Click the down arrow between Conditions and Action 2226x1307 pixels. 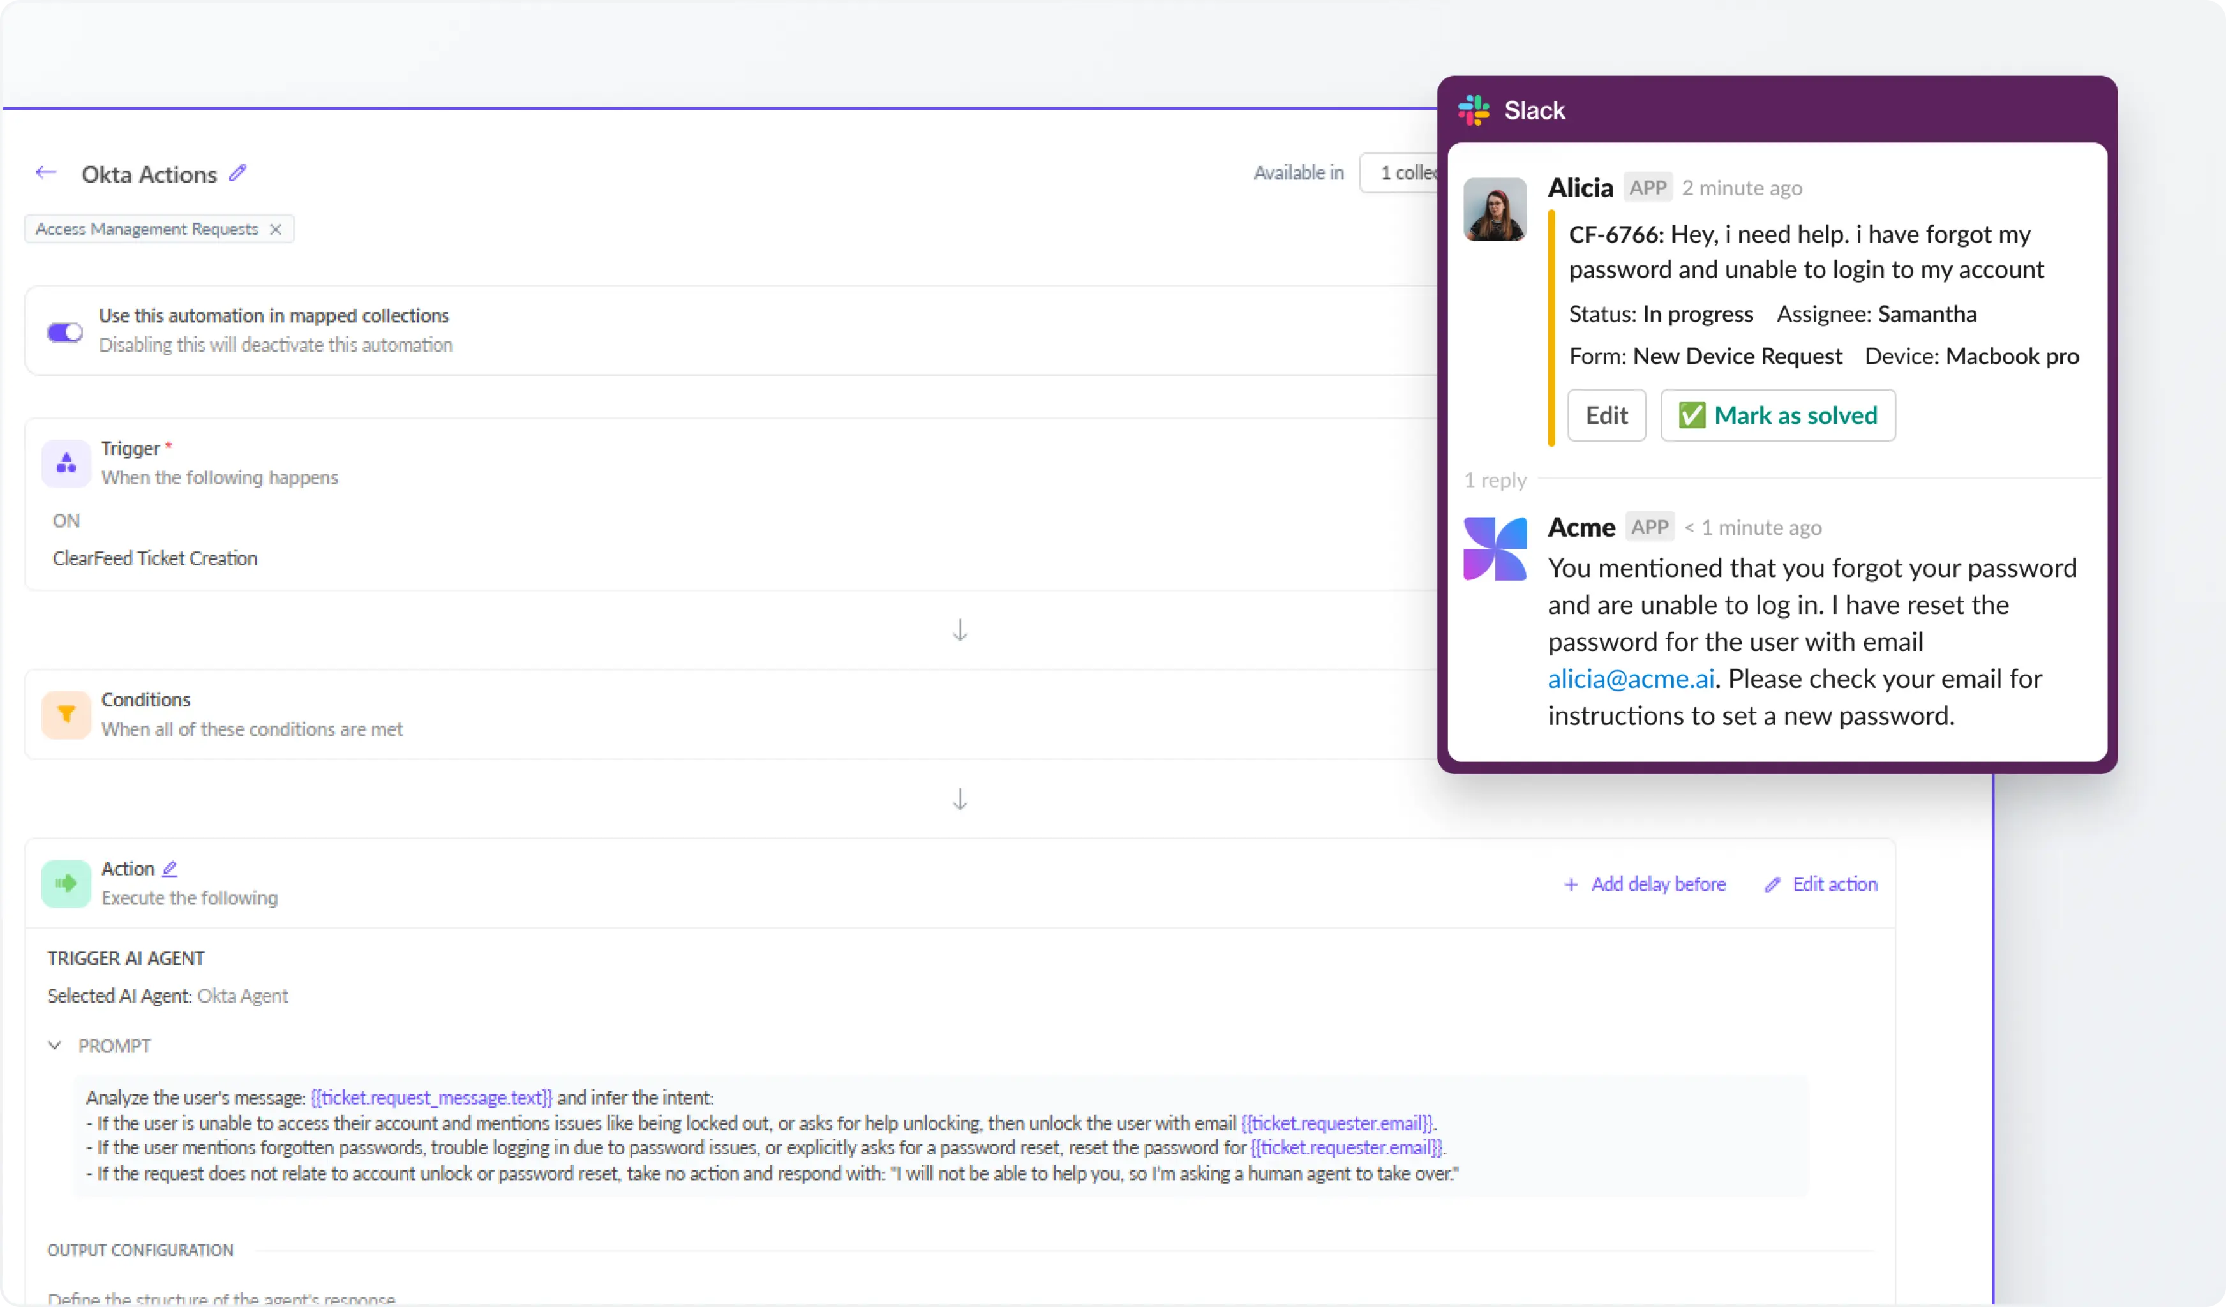click(960, 799)
